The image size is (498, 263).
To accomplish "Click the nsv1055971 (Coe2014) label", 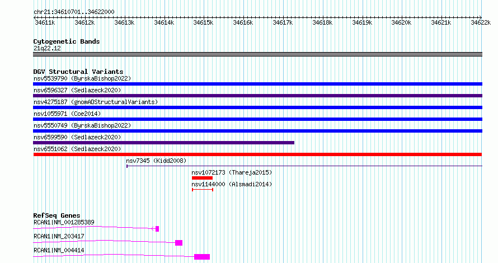I will coord(67,114).
